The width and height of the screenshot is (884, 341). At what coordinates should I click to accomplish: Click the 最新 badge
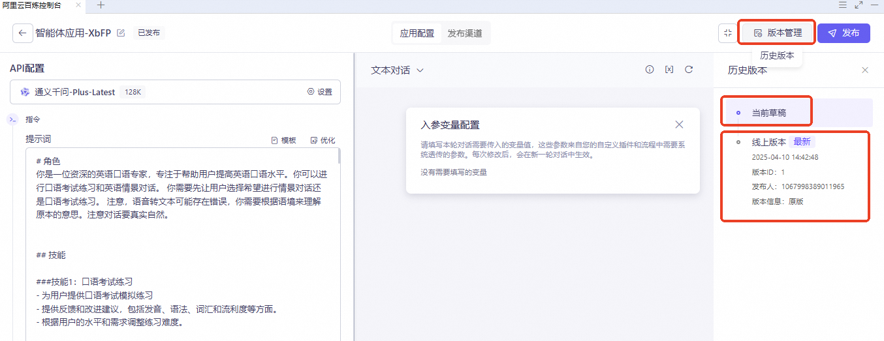pyautogui.click(x=802, y=141)
